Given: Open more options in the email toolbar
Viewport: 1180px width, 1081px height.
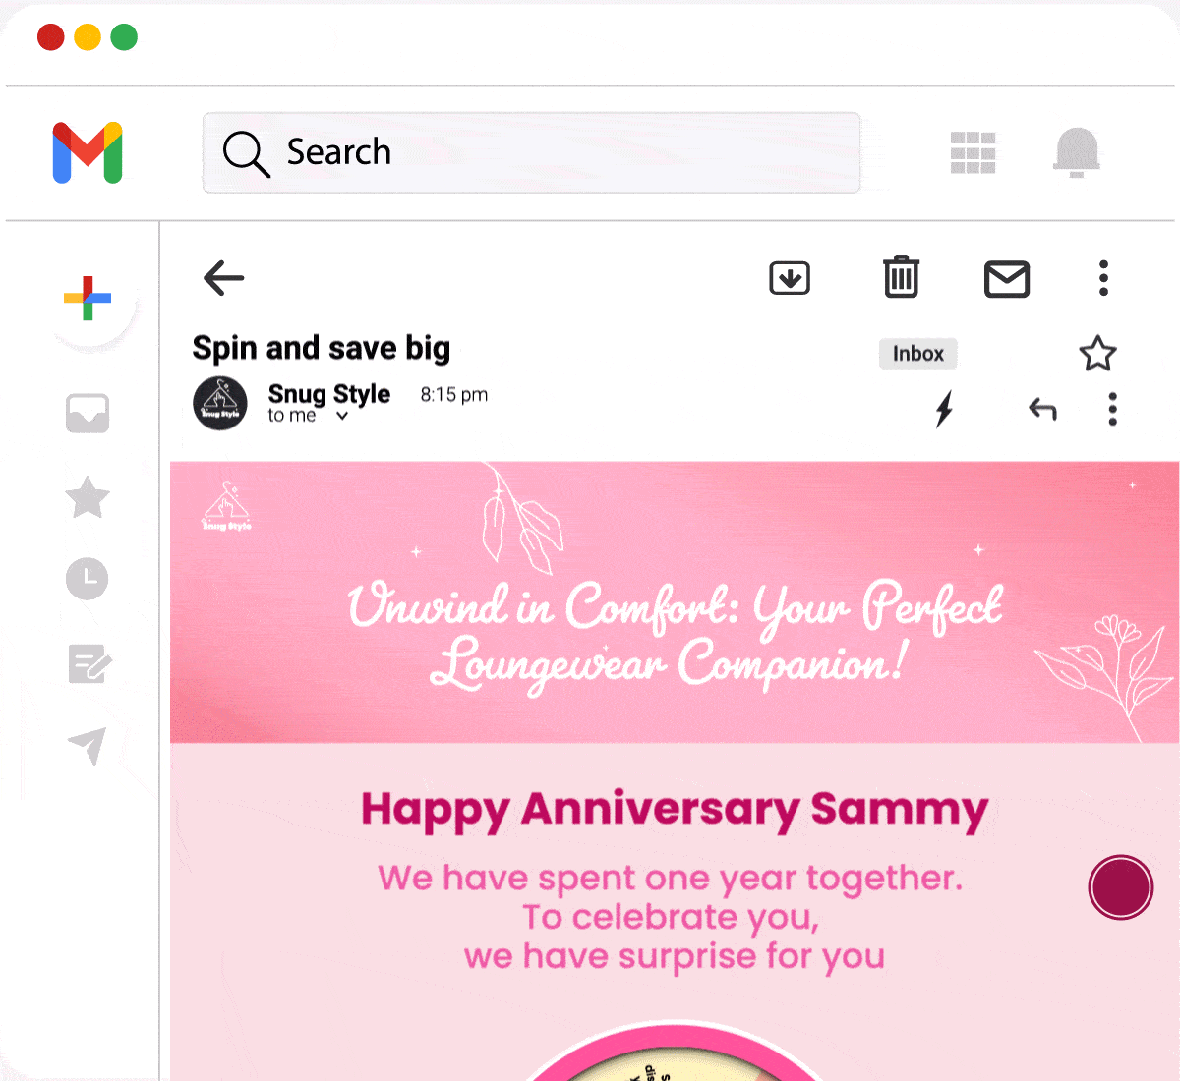Looking at the screenshot, I should [x=1103, y=278].
